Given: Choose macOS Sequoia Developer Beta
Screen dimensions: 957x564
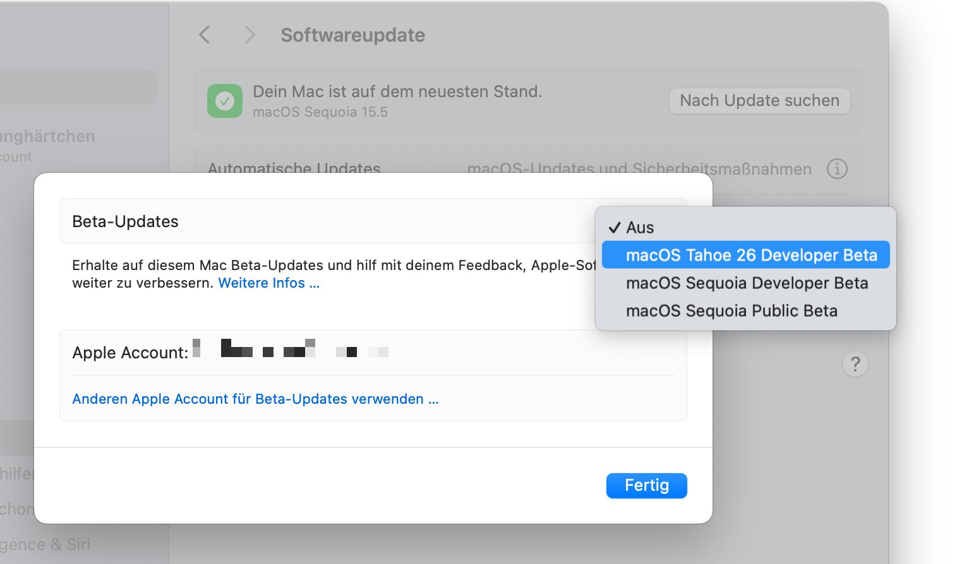Looking at the screenshot, I should click(745, 283).
